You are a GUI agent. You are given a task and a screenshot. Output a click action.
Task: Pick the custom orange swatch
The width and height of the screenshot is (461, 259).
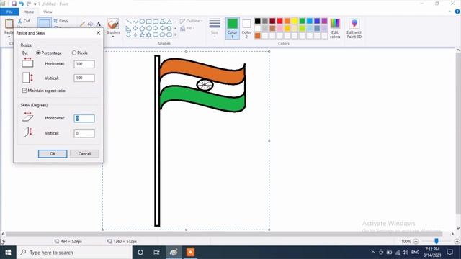[x=258, y=36]
